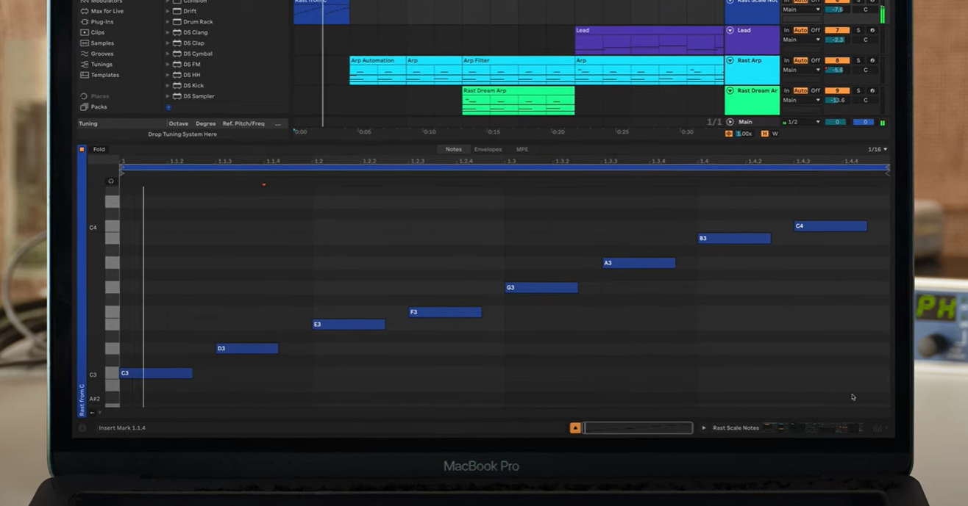Switch to the Notes tab
Image resolution: width=968 pixels, height=506 pixels.
[x=454, y=149]
